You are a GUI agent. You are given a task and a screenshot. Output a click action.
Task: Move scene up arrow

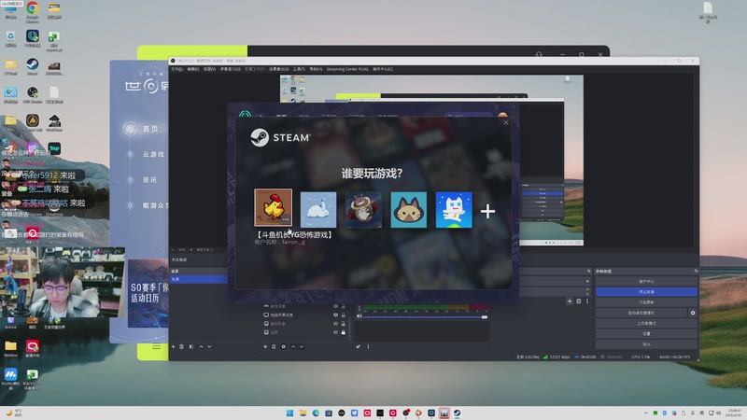pos(201,346)
